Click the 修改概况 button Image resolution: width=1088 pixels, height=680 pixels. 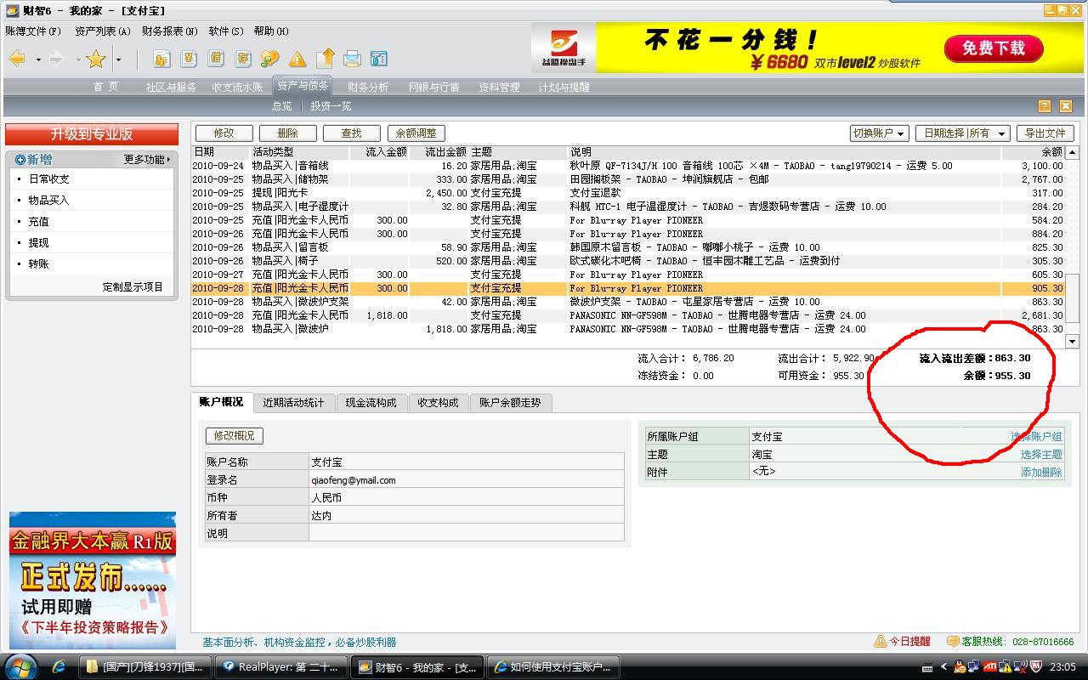tap(235, 436)
